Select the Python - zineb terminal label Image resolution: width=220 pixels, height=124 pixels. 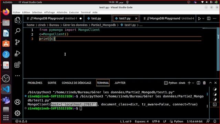click(x=175, y=83)
